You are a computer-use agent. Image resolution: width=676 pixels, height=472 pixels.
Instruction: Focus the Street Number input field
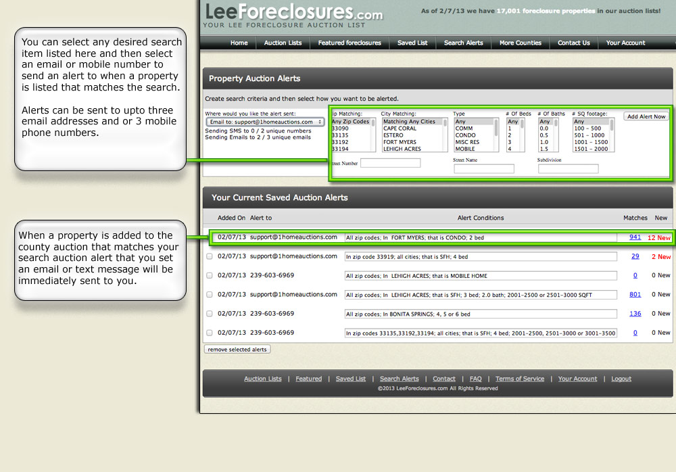click(x=391, y=163)
